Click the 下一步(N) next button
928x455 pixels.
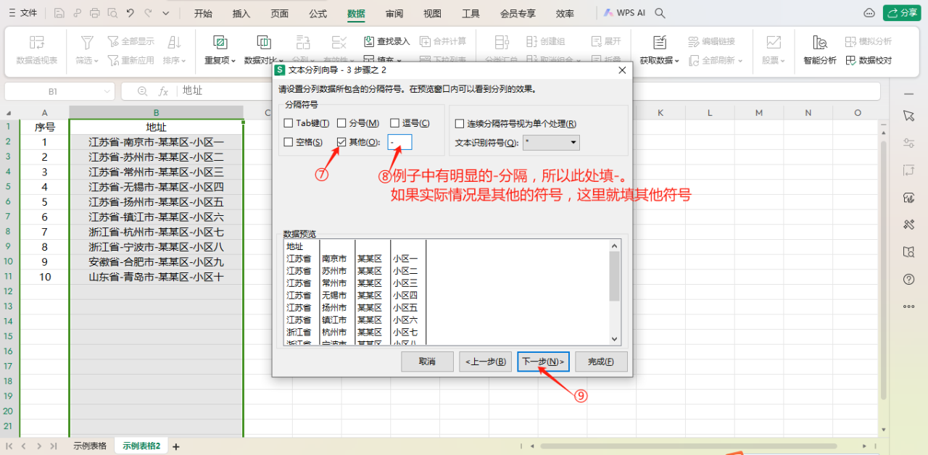pos(543,362)
